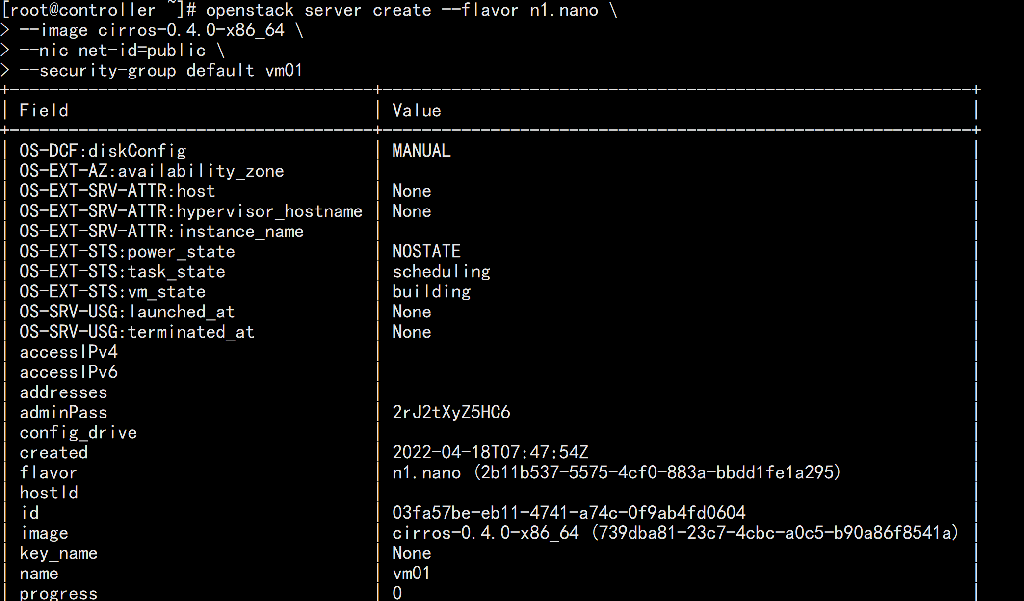Click the 'building' value
The width and height of the screenshot is (1024, 601).
(432, 291)
